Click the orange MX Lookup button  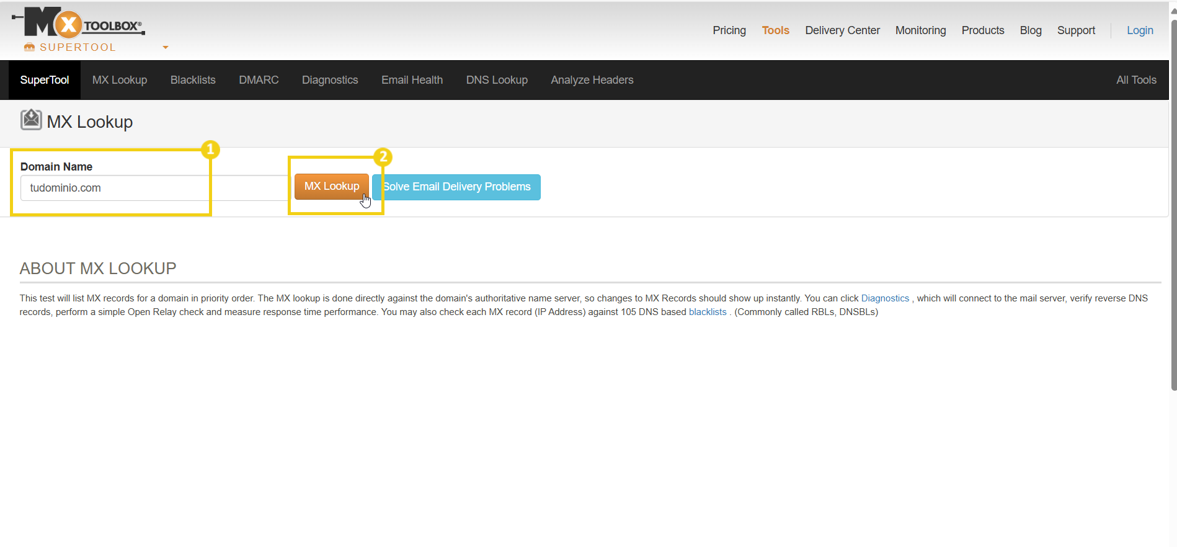tap(332, 187)
